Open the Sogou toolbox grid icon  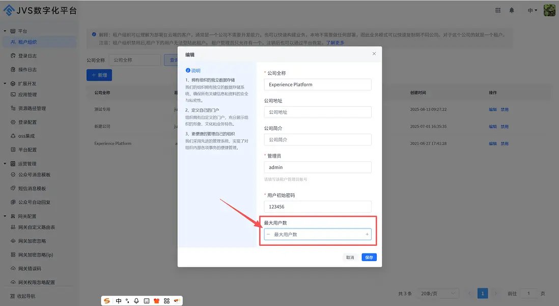(x=166, y=301)
